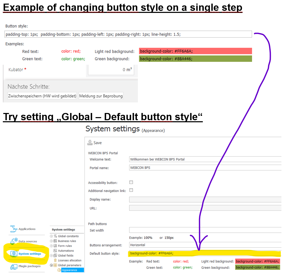Select Global constants tree item
This screenshot has height=276, width=284.
click(68, 236)
